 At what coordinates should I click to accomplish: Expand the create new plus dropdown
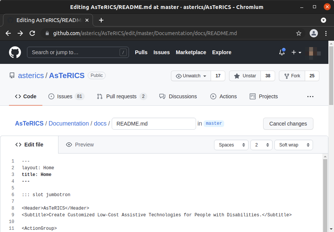[296, 52]
